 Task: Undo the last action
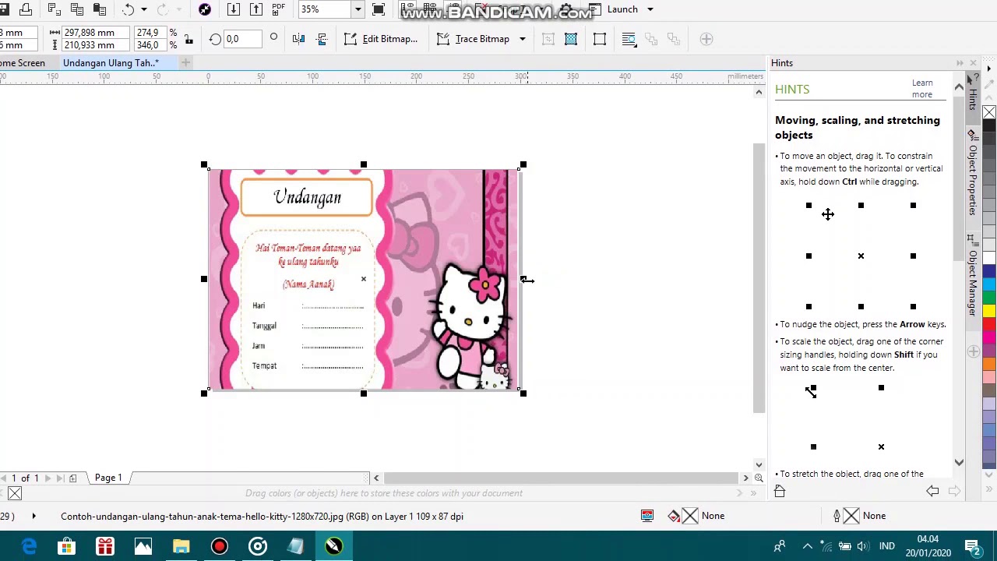[x=129, y=9]
